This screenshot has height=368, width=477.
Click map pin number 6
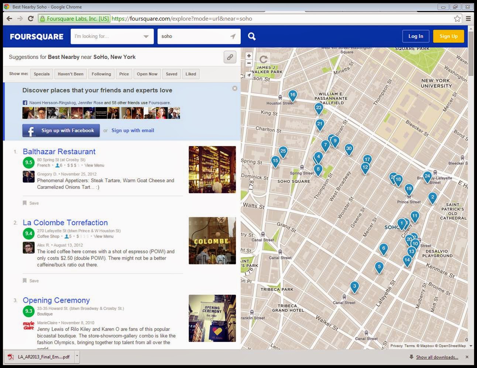click(384, 249)
